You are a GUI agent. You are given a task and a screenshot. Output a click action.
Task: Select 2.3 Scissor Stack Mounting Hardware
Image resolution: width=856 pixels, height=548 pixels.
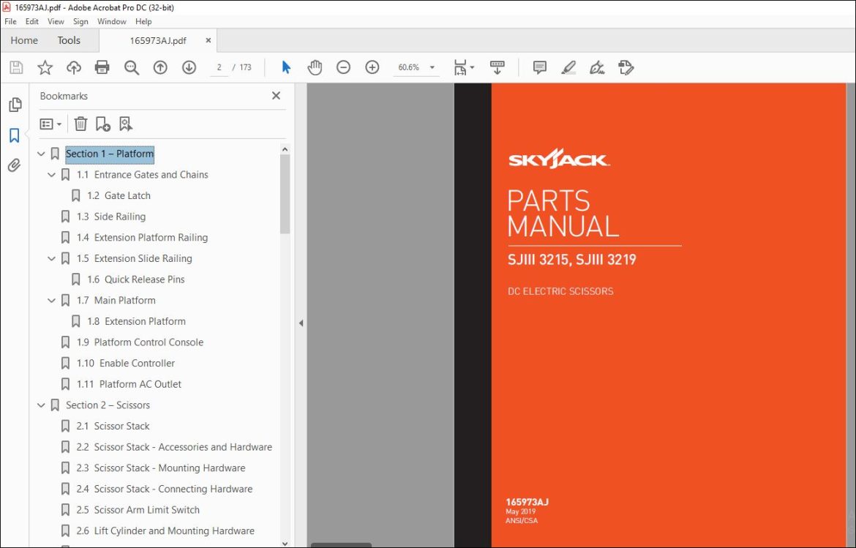160,468
